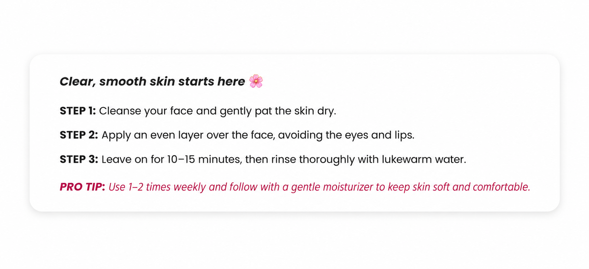Select the bold 'STEP 1:' label
This screenshot has height=269, width=589.
78,111
